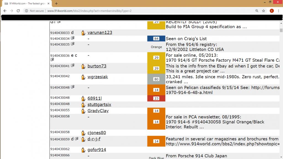Click camera icon beside first 9140430048 row

point(73,87)
